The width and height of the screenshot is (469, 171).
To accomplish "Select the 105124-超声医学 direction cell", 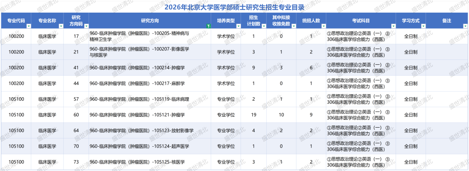I will click(x=150, y=146).
